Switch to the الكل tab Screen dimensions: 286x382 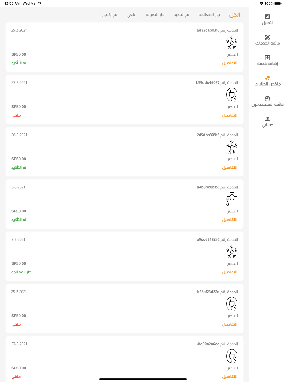(235, 15)
